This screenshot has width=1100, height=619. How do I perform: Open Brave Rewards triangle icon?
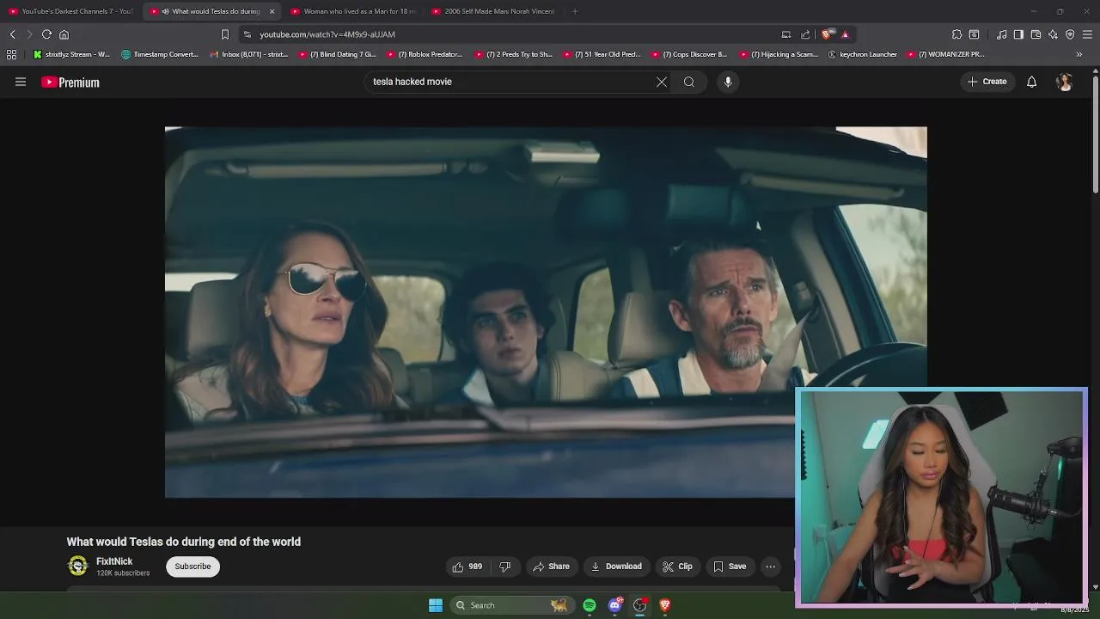click(845, 34)
